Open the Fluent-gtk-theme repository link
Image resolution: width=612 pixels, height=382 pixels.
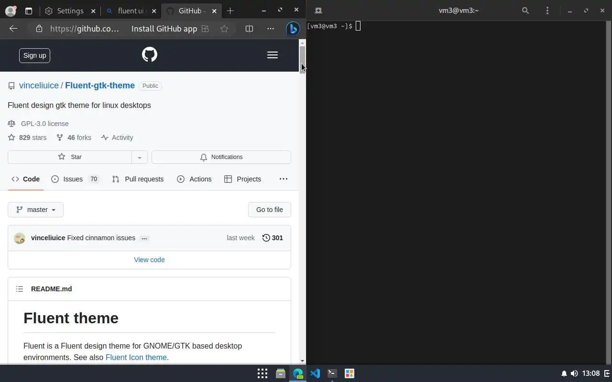click(100, 85)
